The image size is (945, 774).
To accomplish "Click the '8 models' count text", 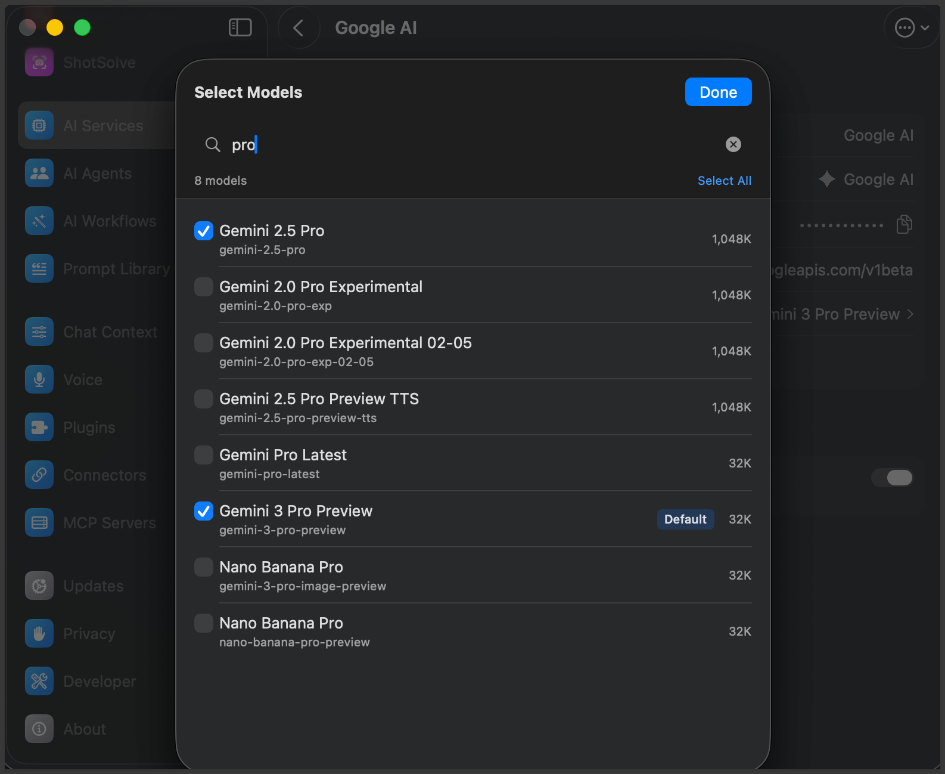I will pyautogui.click(x=220, y=181).
